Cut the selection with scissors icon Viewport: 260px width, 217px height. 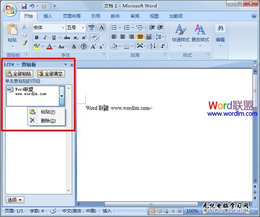[24, 26]
